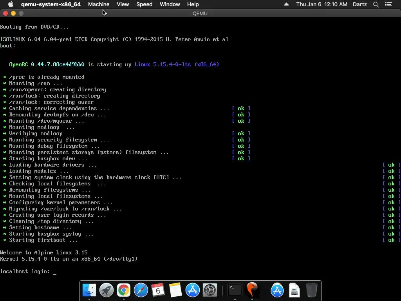Open the qemu-system-x86_64 application menu

click(x=51, y=4)
